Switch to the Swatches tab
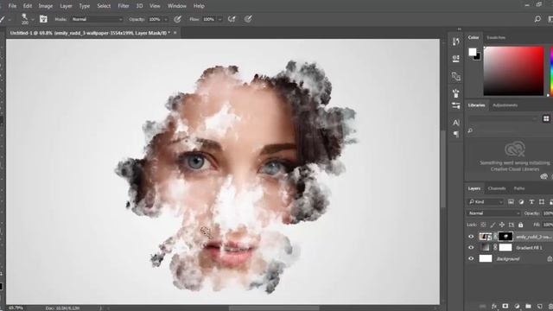The height and width of the screenshot is (311, 553). pyautogui.click(x=496, y=37)
